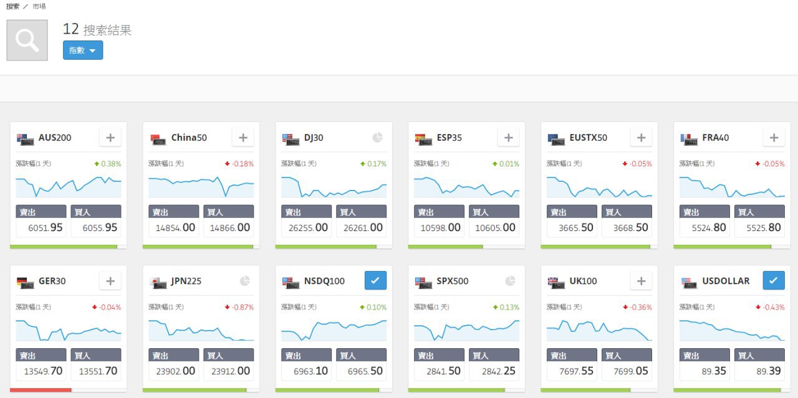Click the SPX500 pie chart icon
The height and width of the screenshot is (398, 798).
coord(510,281)
